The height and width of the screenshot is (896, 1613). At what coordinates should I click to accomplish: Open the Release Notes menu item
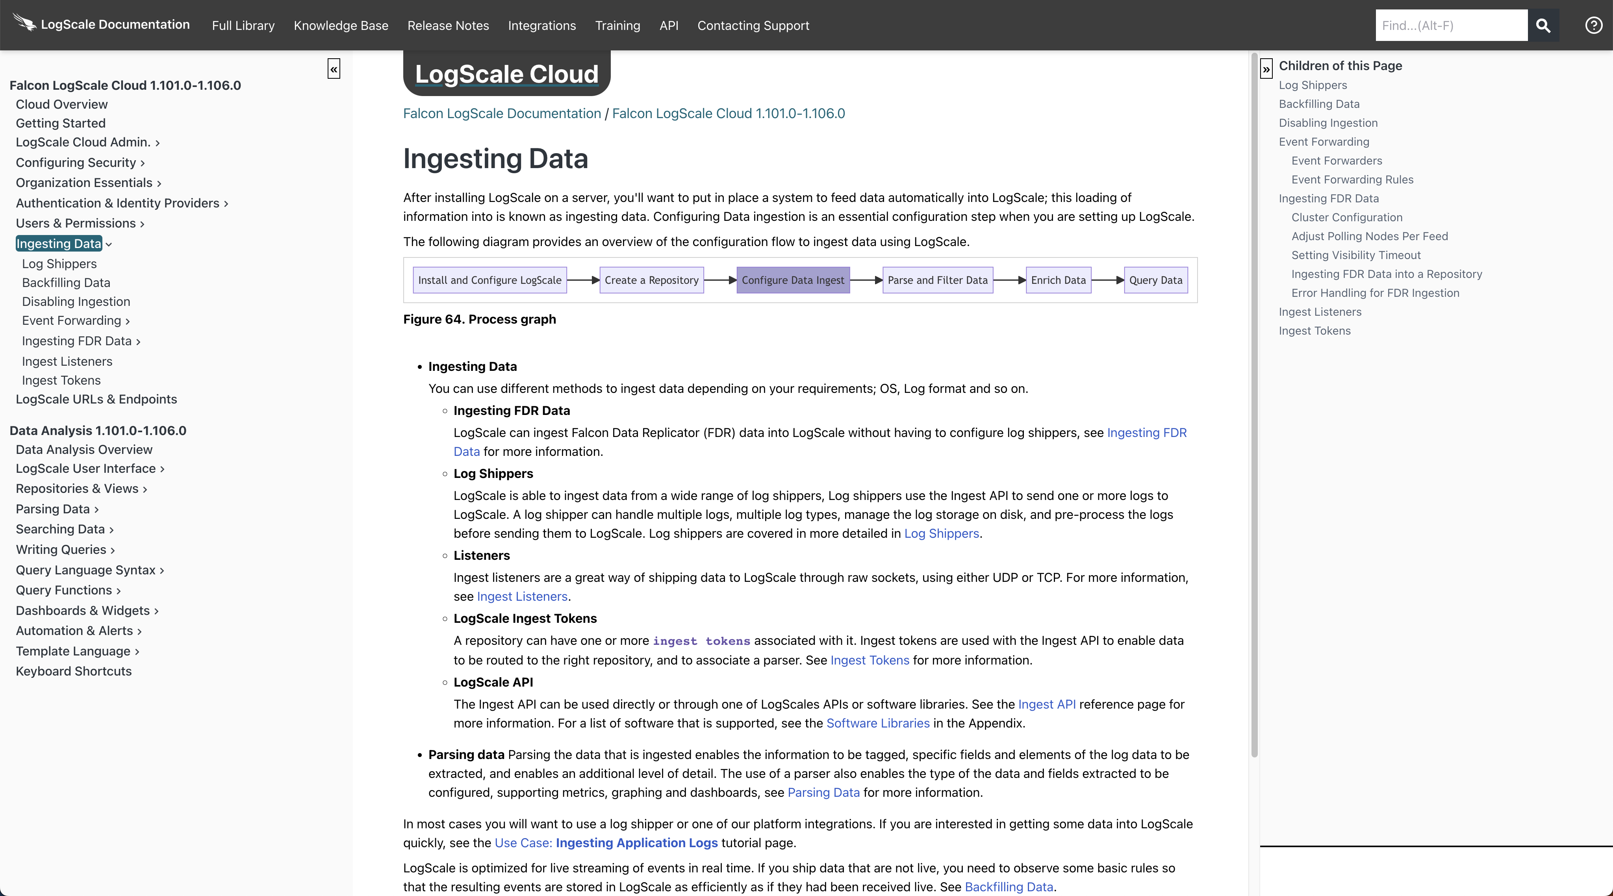pos(448,26)
